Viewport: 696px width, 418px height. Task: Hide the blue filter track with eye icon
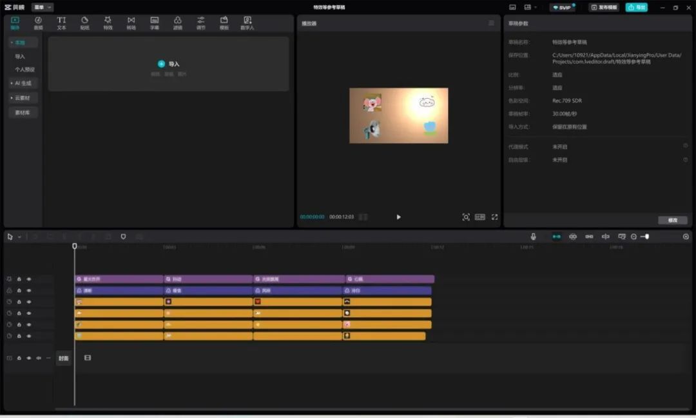29,290
